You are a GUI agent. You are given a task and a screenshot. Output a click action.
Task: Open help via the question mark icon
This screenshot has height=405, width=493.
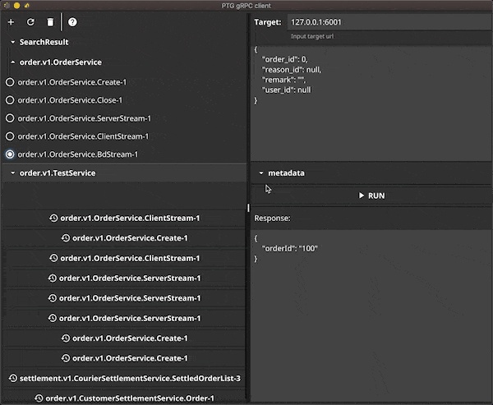pos(72,22)
